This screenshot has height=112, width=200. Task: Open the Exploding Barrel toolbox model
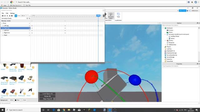pyautogui.click(x=22, y=67)
